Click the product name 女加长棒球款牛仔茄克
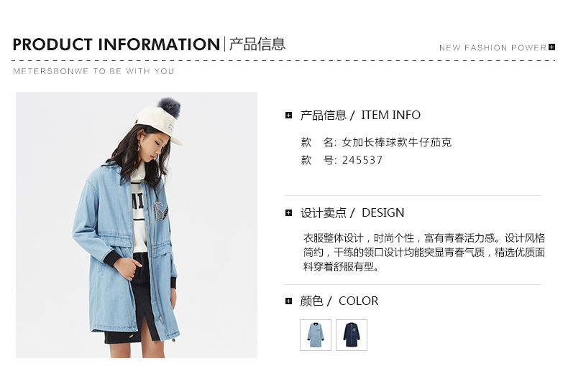Viewport: 568px width, 376px height. [x=397, y=142]
